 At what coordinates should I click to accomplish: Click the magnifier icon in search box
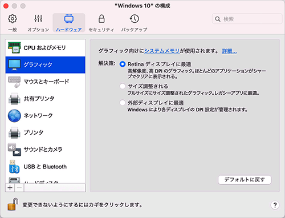click(x=218, y=19)
